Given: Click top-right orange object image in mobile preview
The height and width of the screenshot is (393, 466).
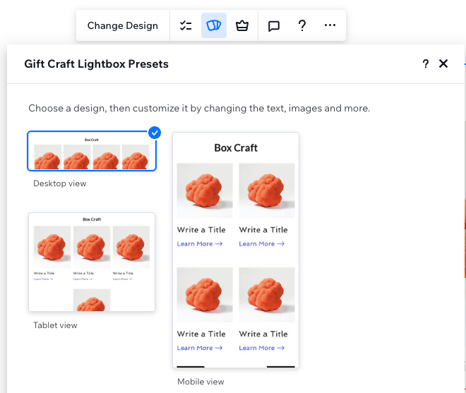Looking at the screenshot, I should pos(266,191).
